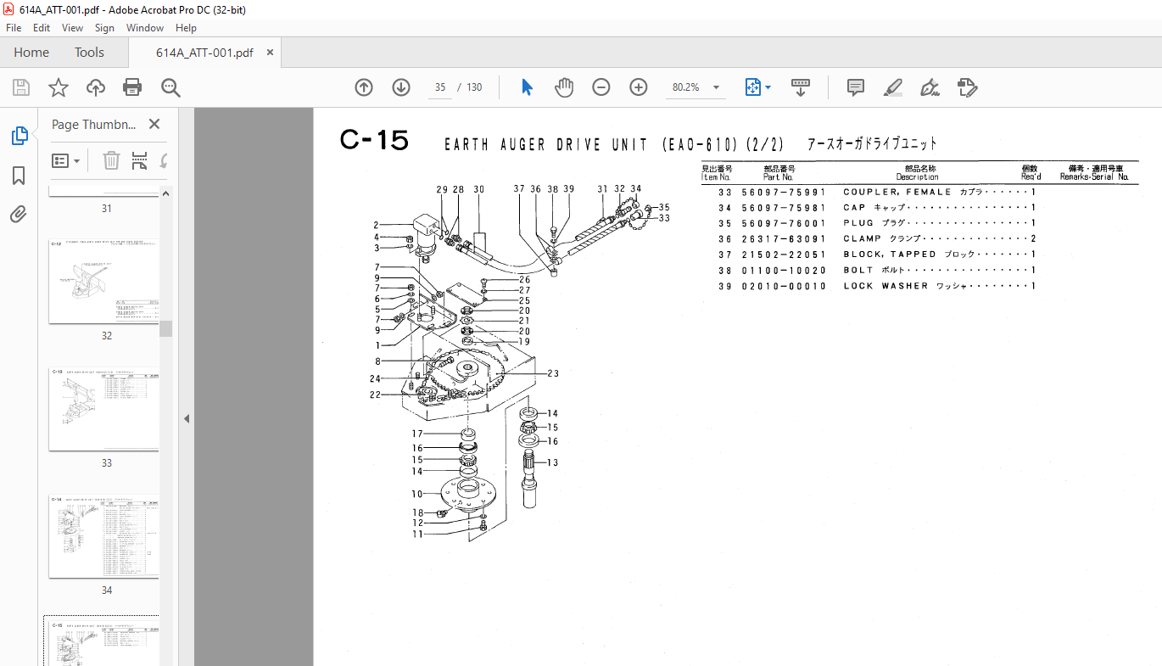The width and height of the screenshot is (1162, 666).
Task: Add the document to starred bookmarks
Action: tap(58, 87)
